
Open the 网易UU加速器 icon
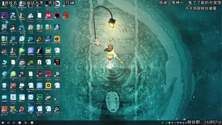pyautogui.click(x=13, y=39)
